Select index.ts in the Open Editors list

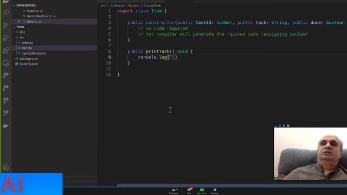point(33,11)
